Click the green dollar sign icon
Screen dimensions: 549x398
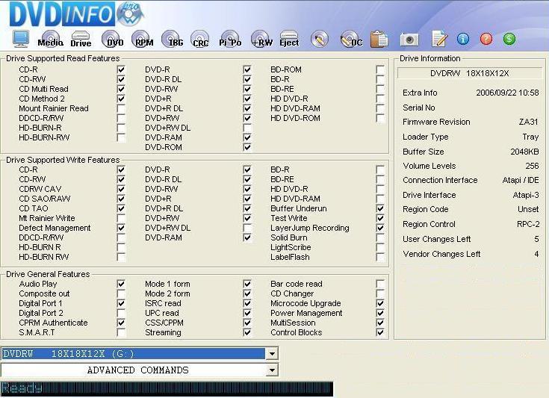tap(509, 39)
